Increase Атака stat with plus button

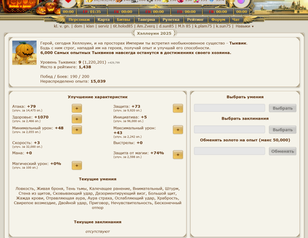click(x=77, y=108)
